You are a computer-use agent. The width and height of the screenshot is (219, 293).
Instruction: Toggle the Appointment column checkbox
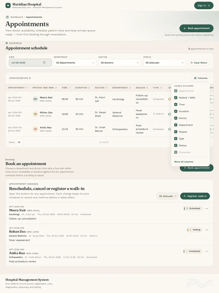pos(176,91)
